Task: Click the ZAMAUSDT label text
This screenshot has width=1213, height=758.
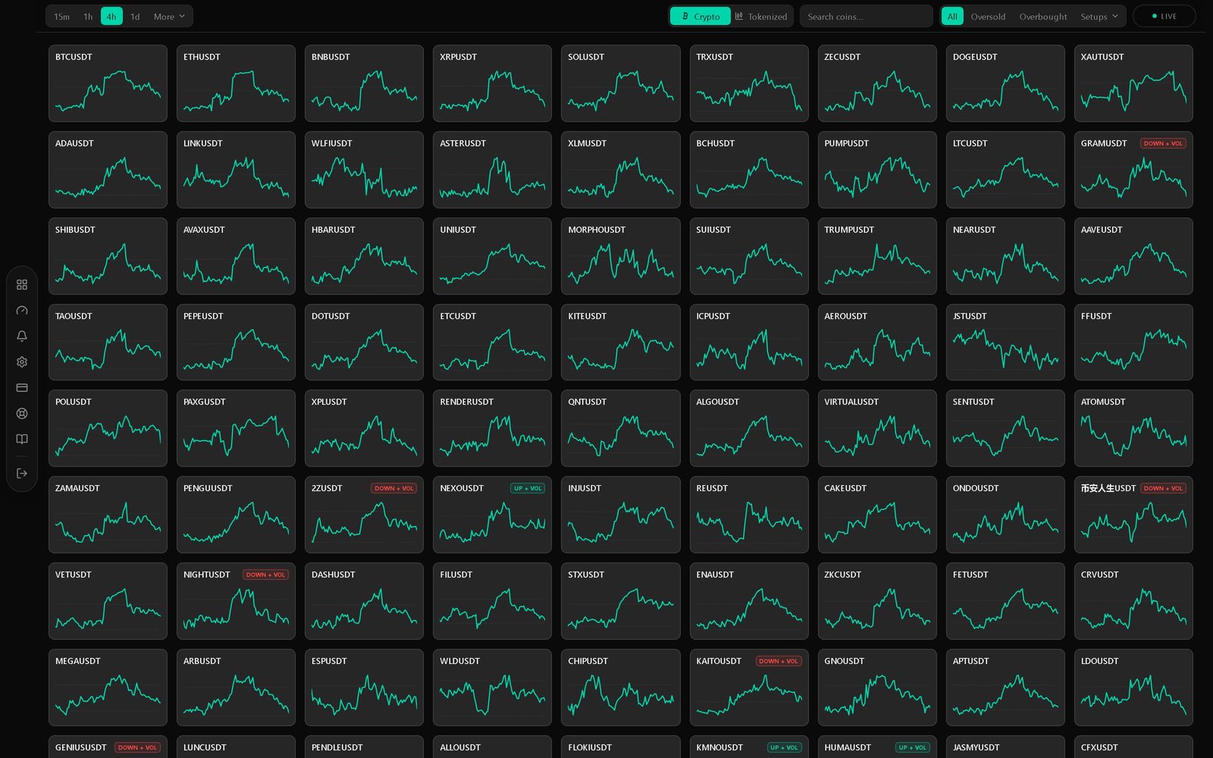Action: click(77, 488)
